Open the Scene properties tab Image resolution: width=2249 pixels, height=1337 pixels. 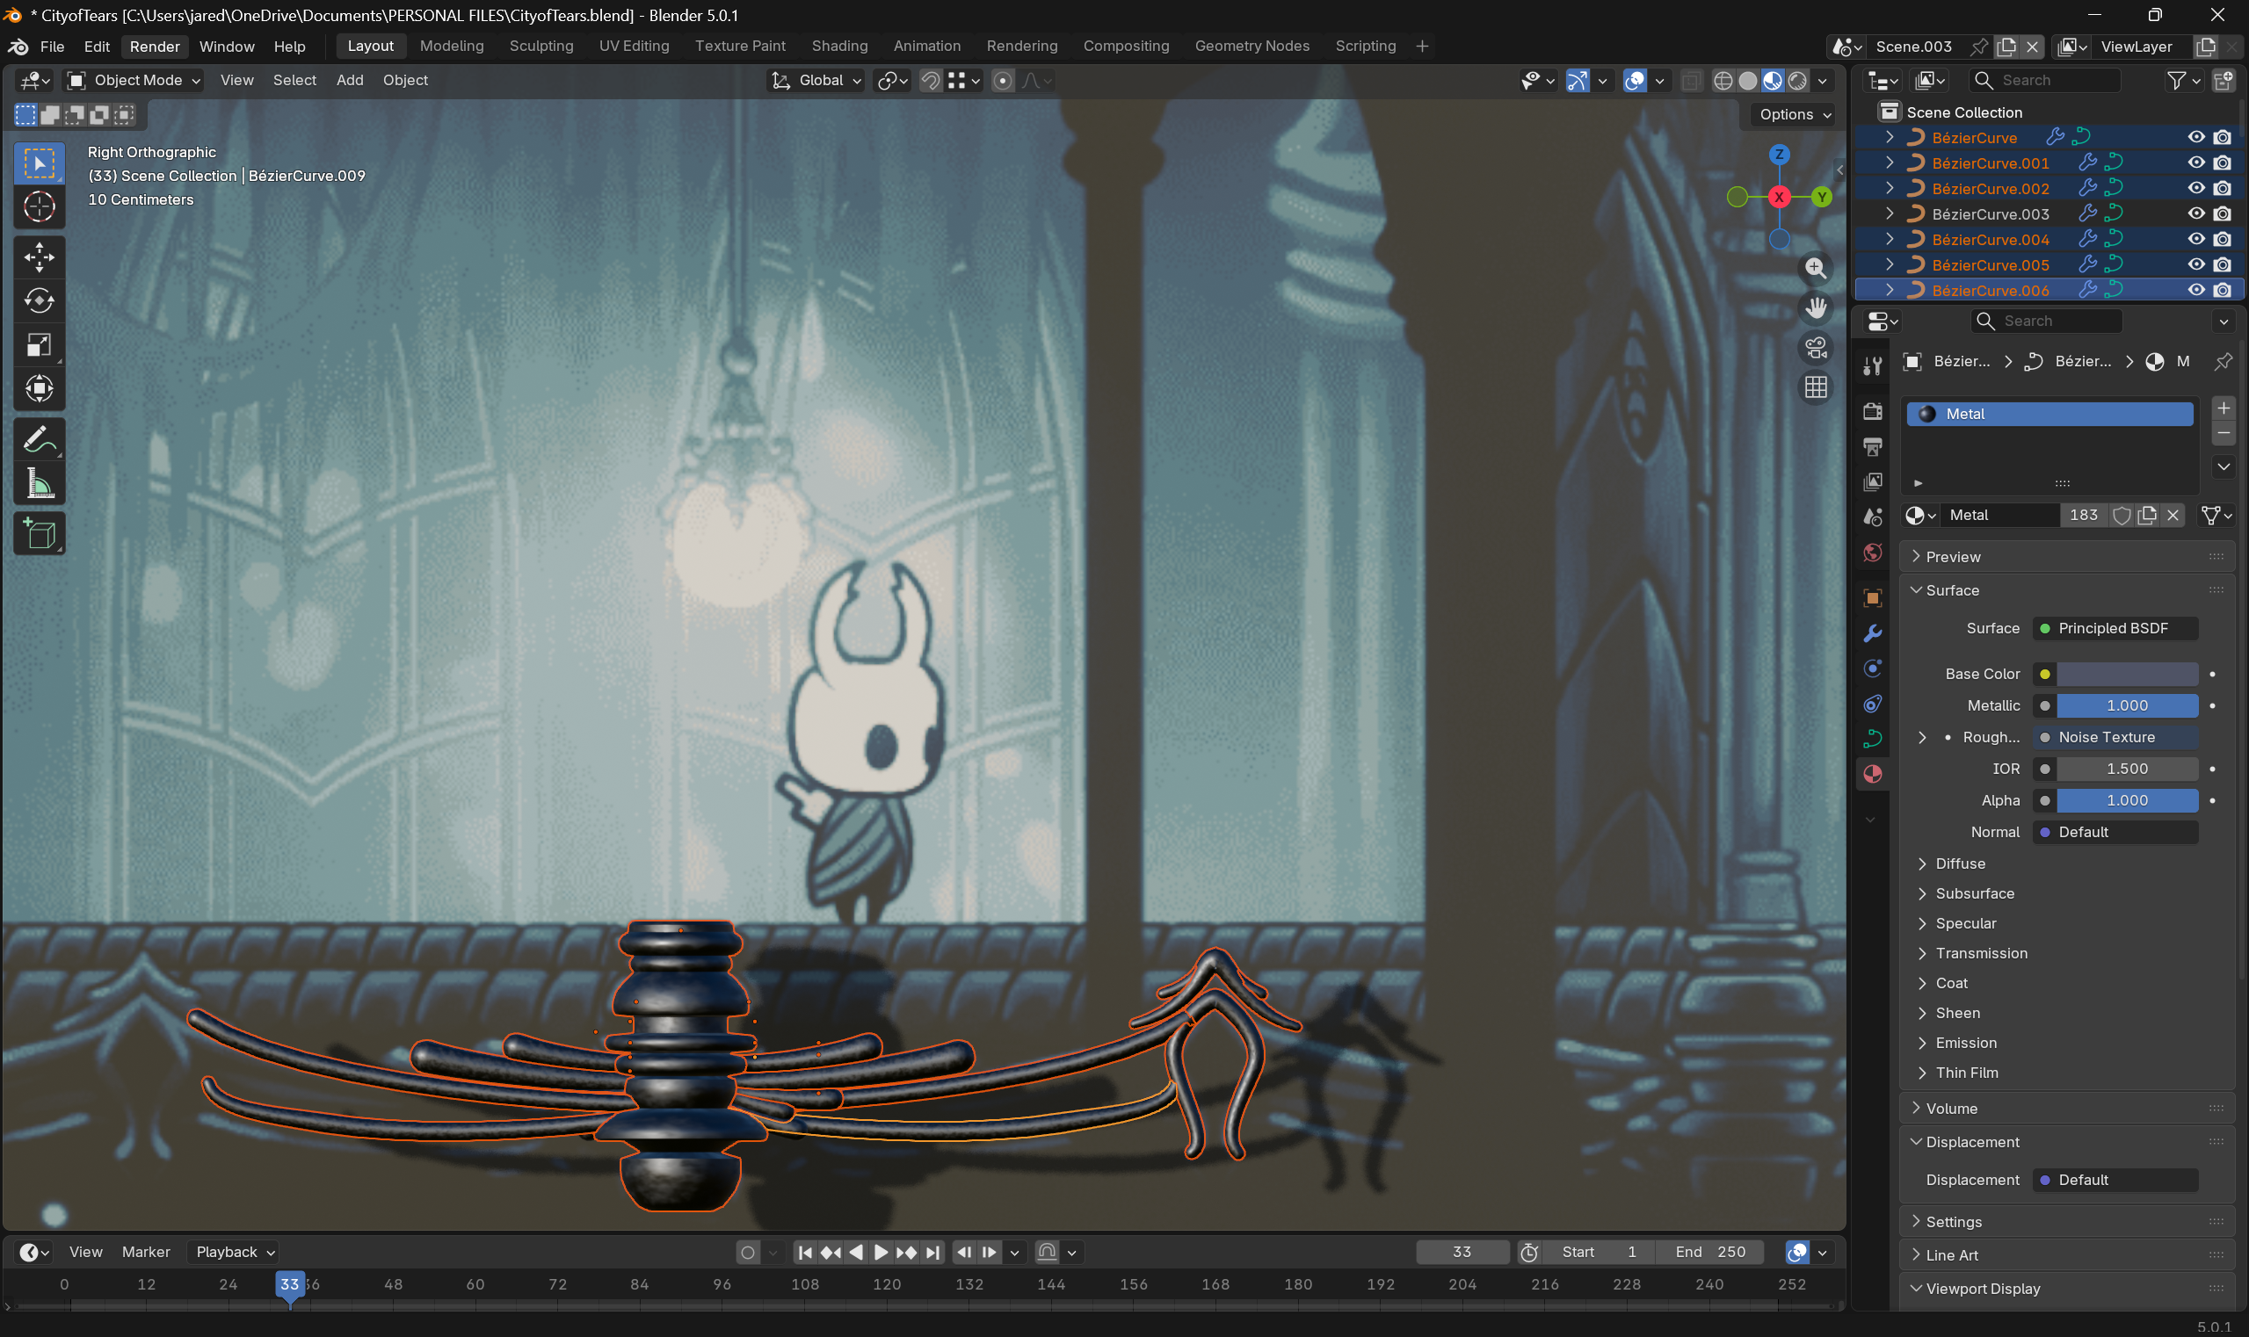[1872, 517]
